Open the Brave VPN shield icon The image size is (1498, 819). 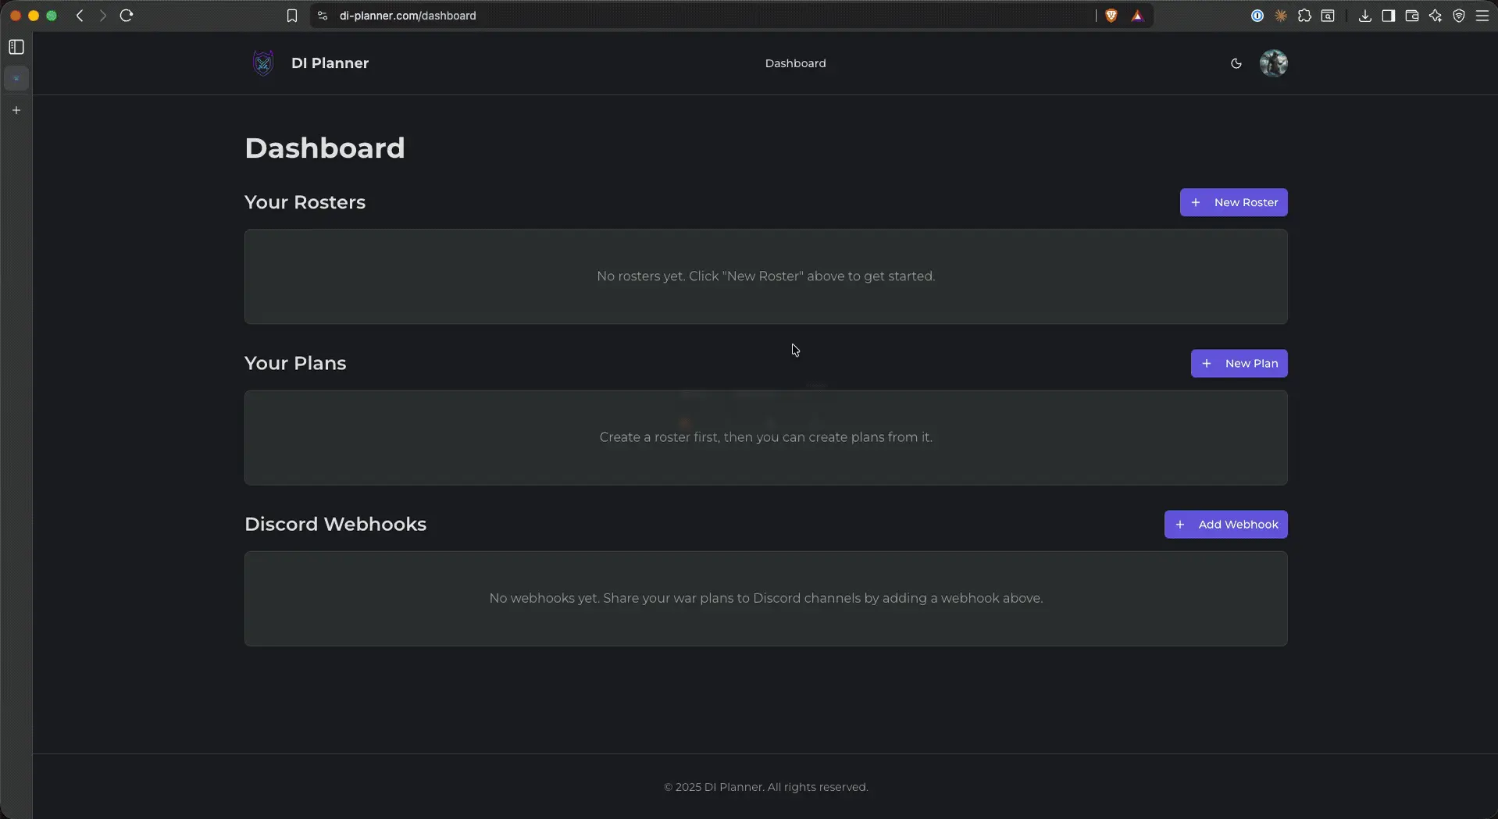1458,16
